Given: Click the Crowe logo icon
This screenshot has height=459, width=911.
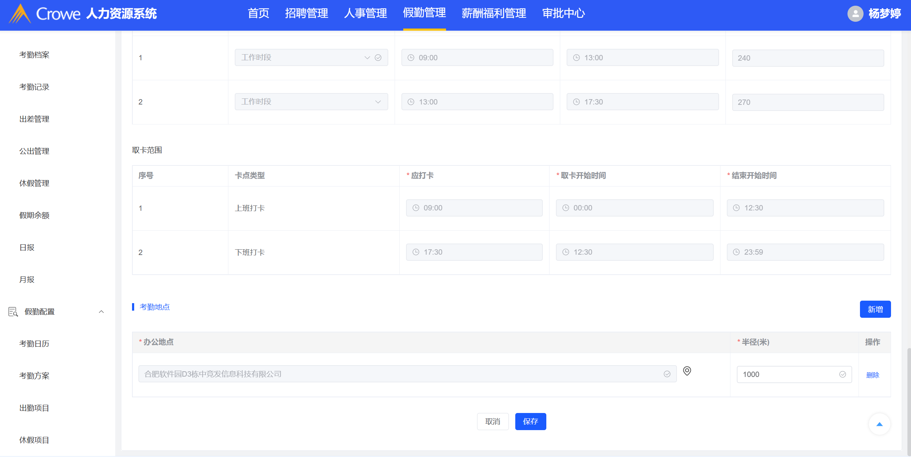Looking at the screenshot, I should click(20, 14).
